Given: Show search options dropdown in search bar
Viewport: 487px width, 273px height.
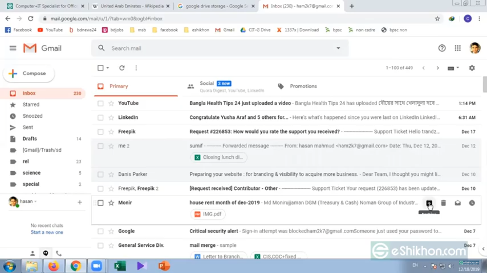Looking at the screenshot, I should [338, 48].
